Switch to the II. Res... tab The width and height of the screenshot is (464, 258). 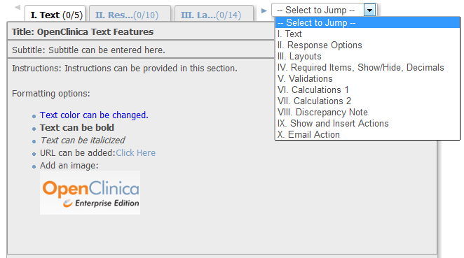coord(130,15)
